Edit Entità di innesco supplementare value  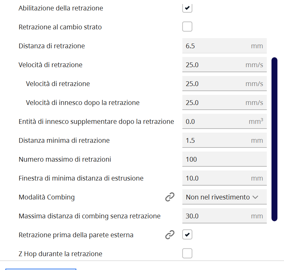point(216,122)
